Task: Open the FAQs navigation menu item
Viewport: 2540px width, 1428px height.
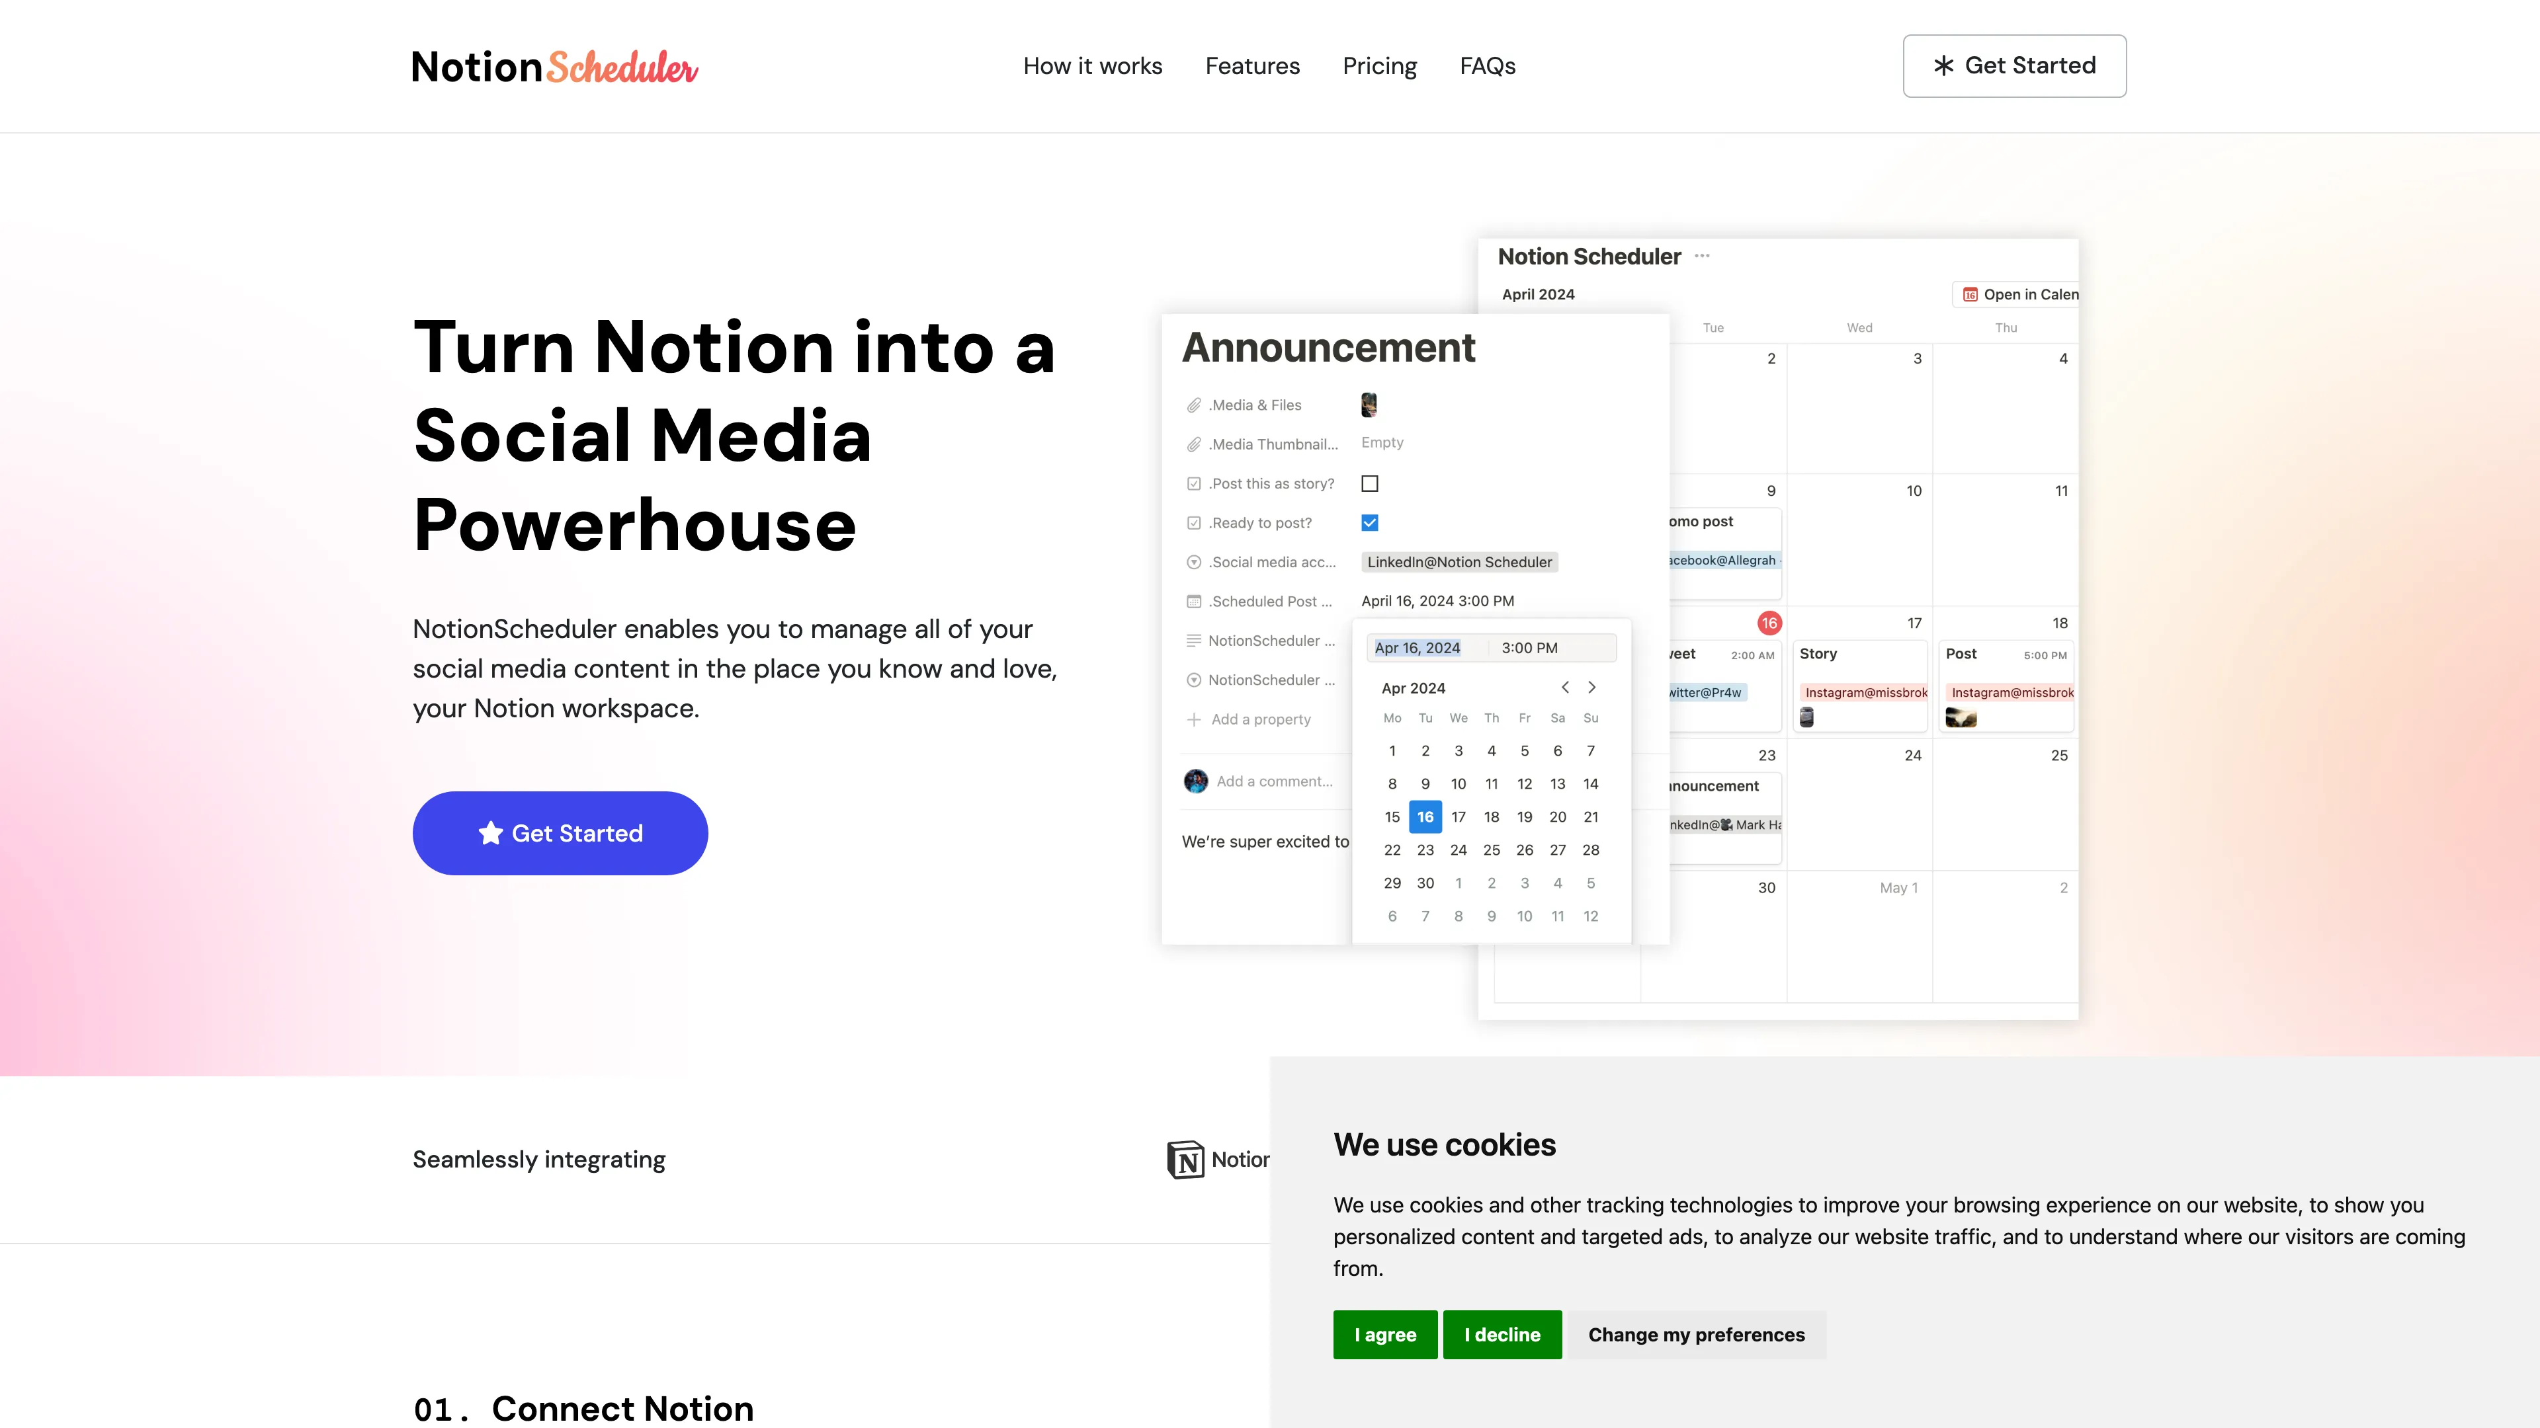Action: click(1488, 66)
